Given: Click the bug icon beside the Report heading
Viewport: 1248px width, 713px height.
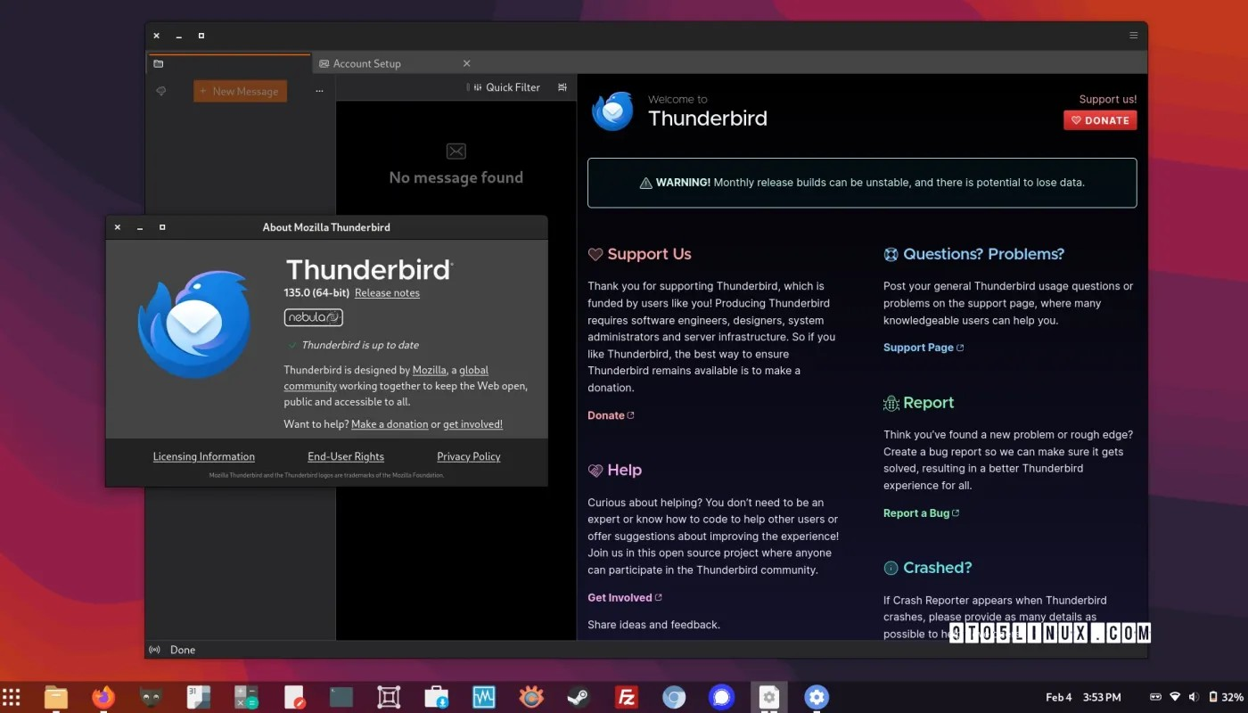Looking at the screenshot, I should [891, 403].
